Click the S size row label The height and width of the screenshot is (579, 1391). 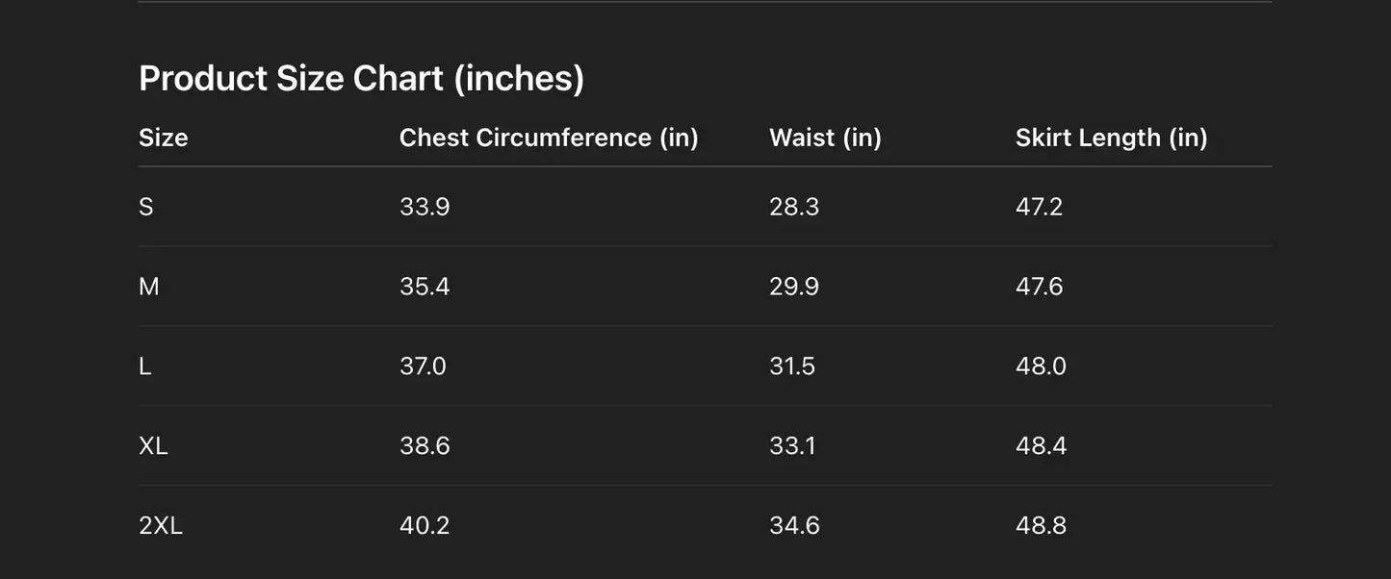point(146,207)
